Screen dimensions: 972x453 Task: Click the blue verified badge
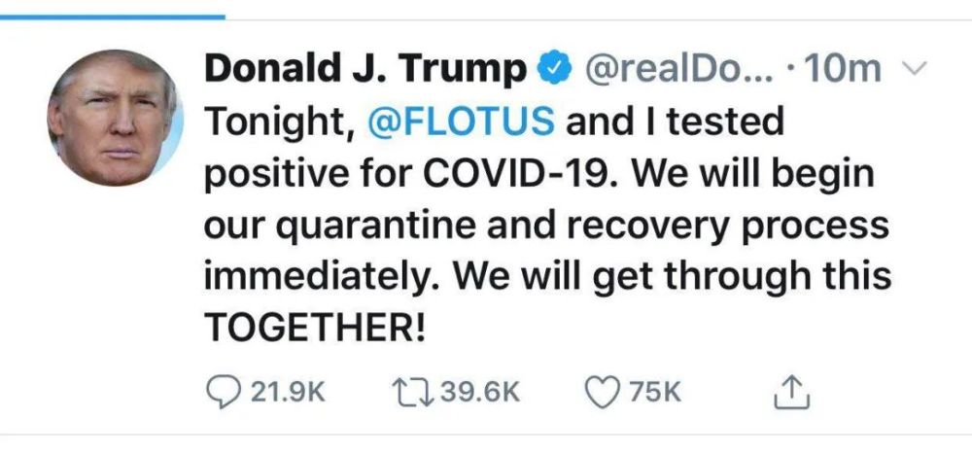554,70
